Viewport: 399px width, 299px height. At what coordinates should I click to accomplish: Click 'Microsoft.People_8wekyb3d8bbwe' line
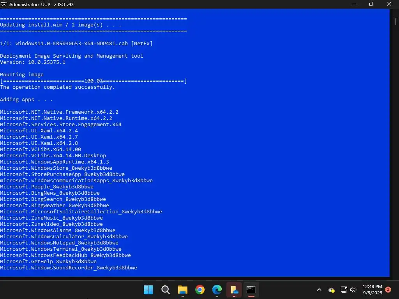coord(47,187)
